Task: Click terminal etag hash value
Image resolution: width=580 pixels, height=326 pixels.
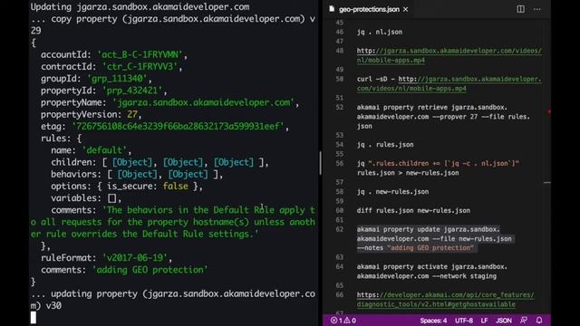Action: tap(178, 127)
